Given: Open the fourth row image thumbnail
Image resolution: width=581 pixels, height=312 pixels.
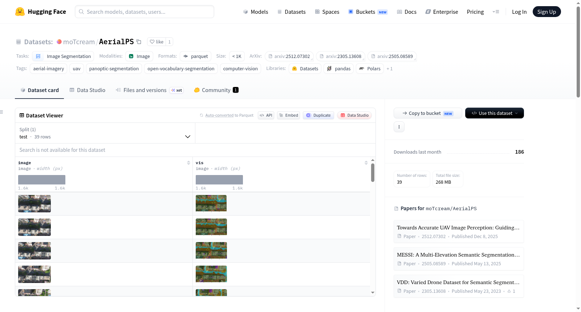Looking at the screenshot, I should click(x=34, y=274).
